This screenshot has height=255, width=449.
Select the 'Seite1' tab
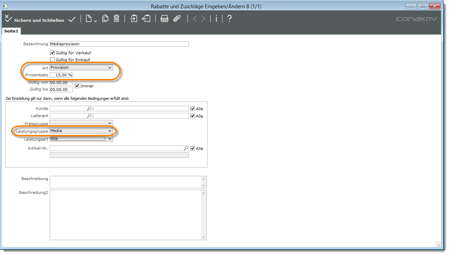point(11,31)
